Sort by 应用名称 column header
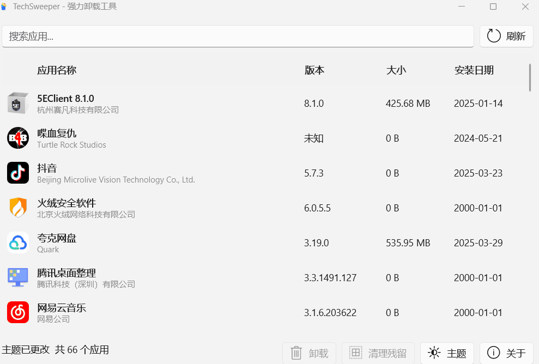 (x=57, y=70)
